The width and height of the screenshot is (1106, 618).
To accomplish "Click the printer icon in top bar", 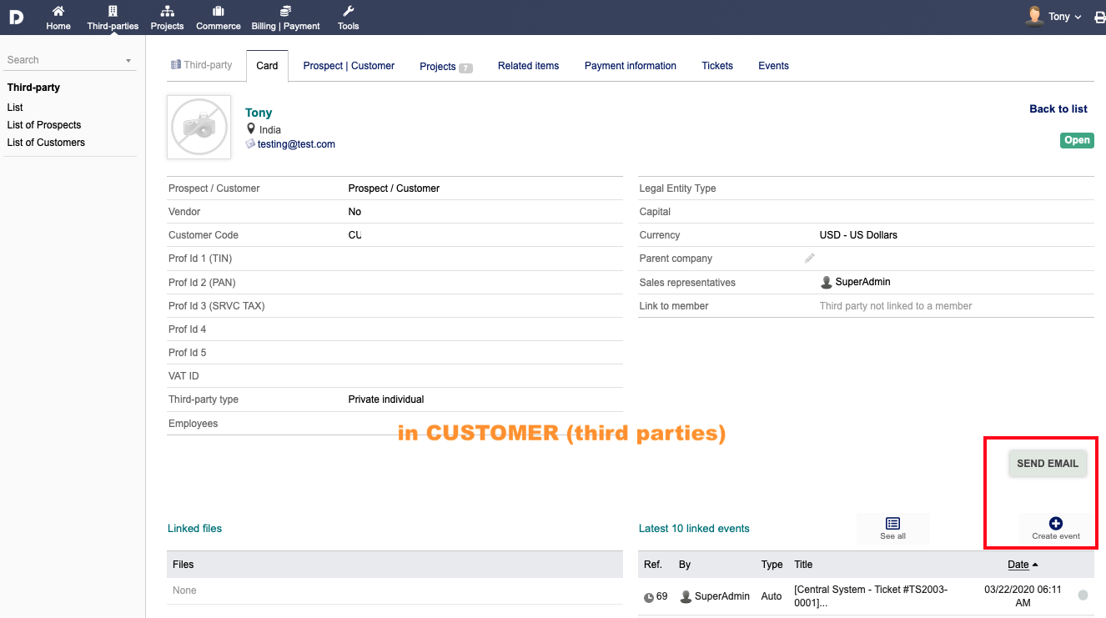I will [1099, 17].
